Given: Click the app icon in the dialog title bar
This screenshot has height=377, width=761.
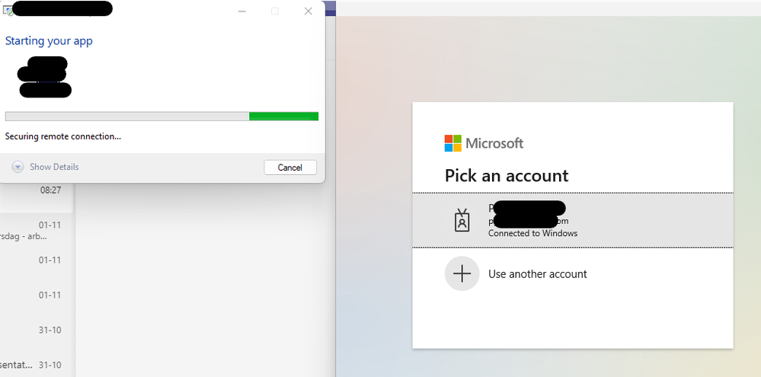Looking at the screenshot, I should (x=8, y=10).
